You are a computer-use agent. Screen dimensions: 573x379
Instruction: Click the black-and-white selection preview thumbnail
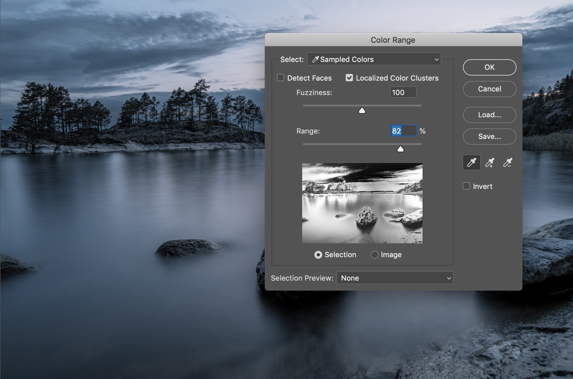click(362, 203)
